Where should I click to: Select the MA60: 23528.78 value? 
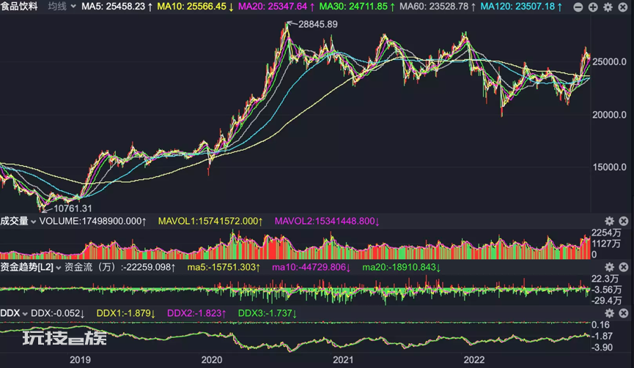438,7
